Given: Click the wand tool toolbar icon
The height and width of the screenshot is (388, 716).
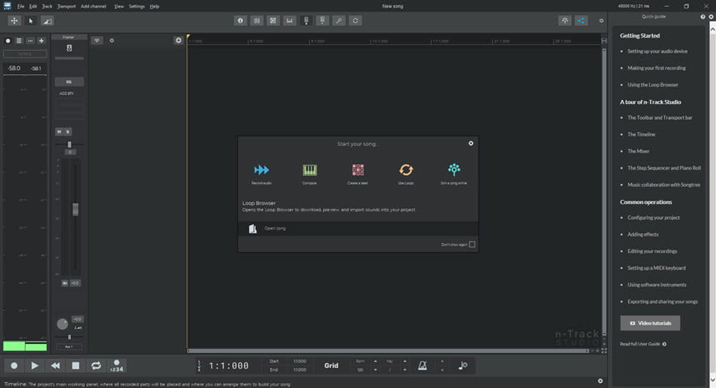Looking at the screenshot, I should 339,21.
